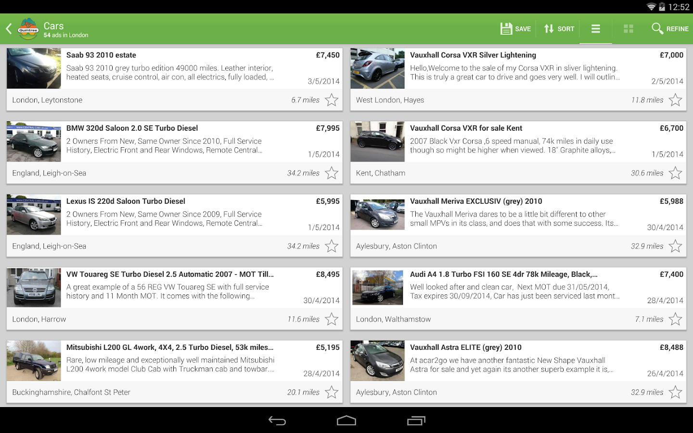Click the '30.6 miles' distance label
Viewport: 693px width, 433px height.
(647, 173)
